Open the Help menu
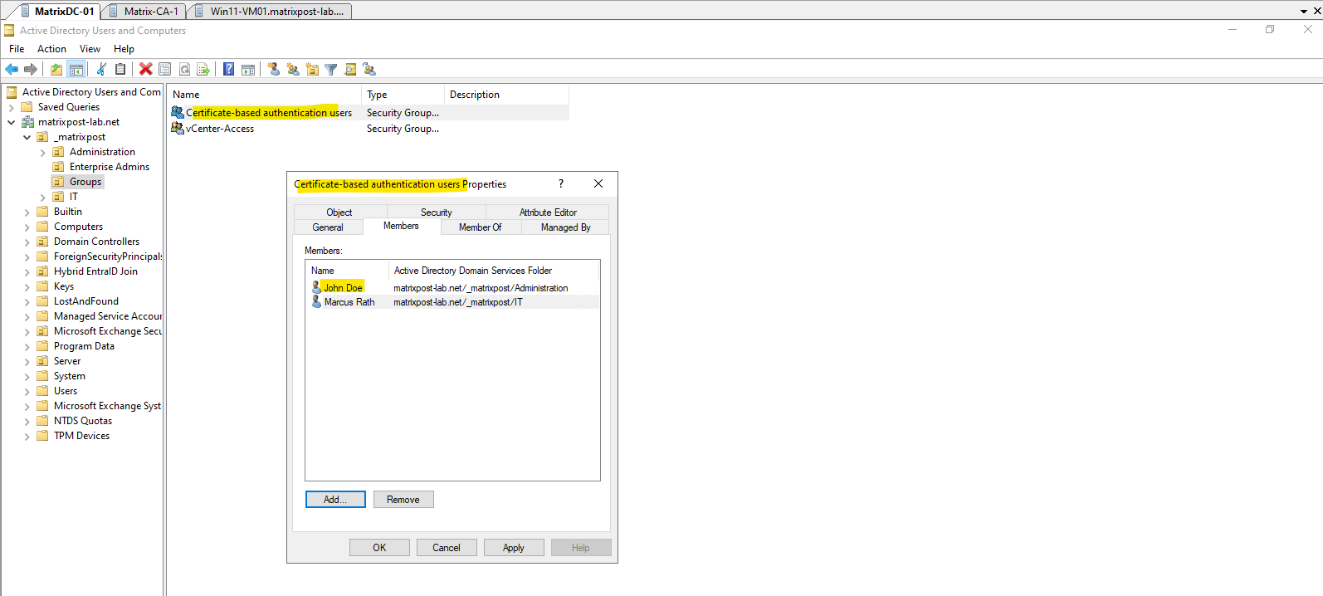 pos(124,49)
